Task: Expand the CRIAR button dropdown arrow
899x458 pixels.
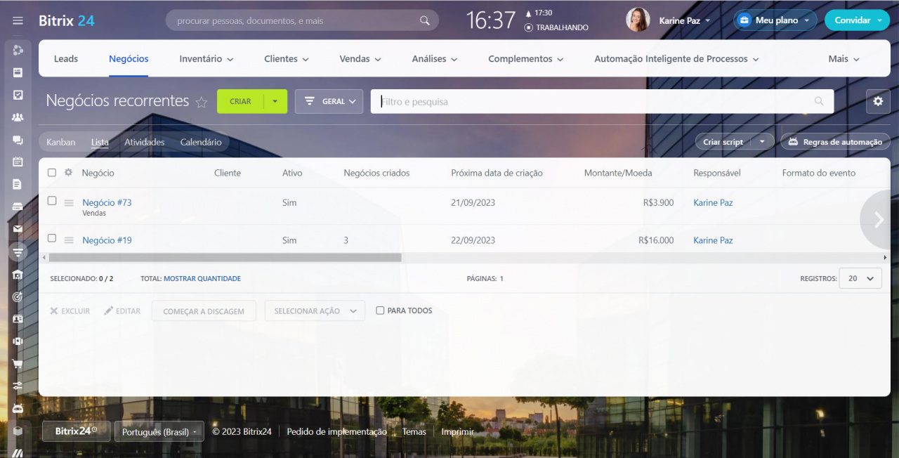Action: 275,101
